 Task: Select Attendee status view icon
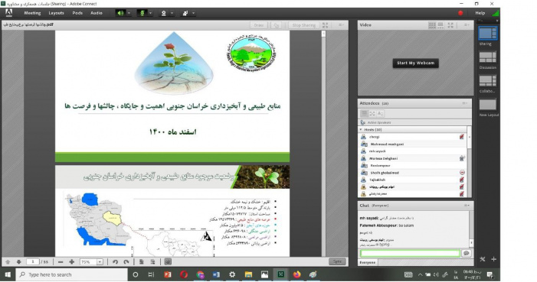pyautogui.click(x=380, y=113)
